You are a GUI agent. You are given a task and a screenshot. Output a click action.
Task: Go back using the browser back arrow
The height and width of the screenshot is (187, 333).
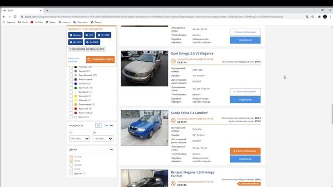point(4,17)
